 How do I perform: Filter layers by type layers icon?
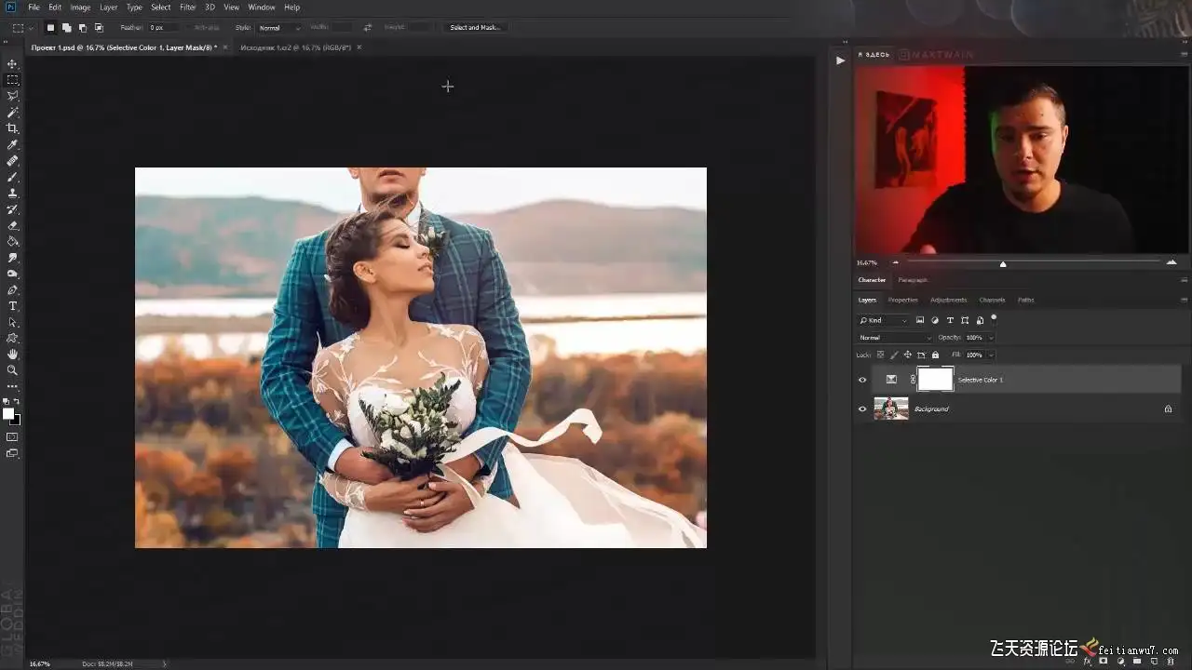coord(950,320)
